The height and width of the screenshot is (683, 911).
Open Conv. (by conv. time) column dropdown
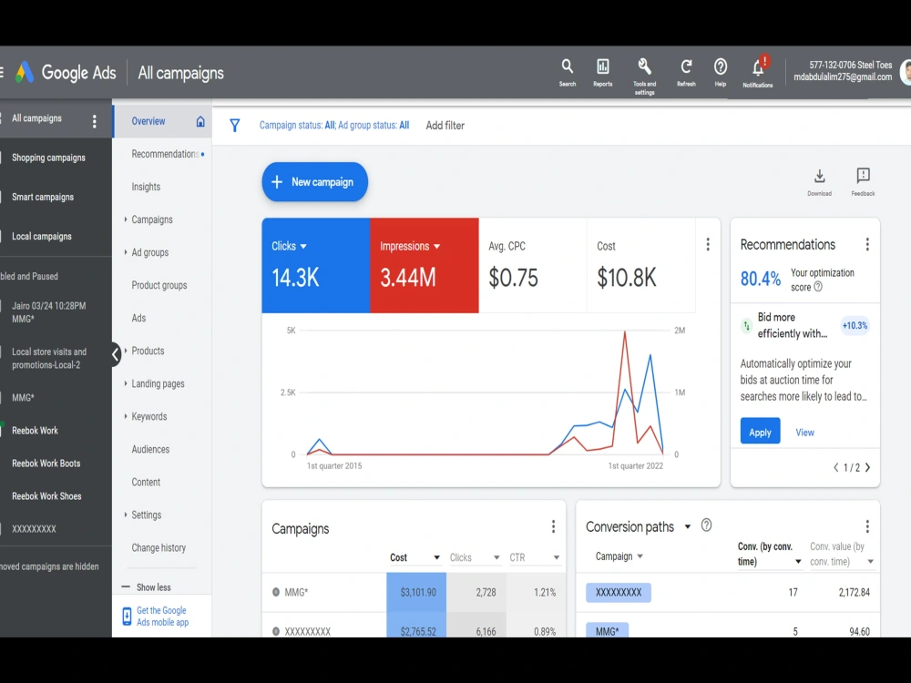point(798,562)
